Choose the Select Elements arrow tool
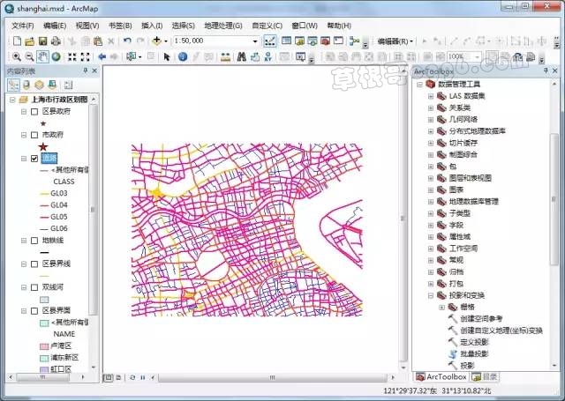The image size is (565, 401). point(167,56)
